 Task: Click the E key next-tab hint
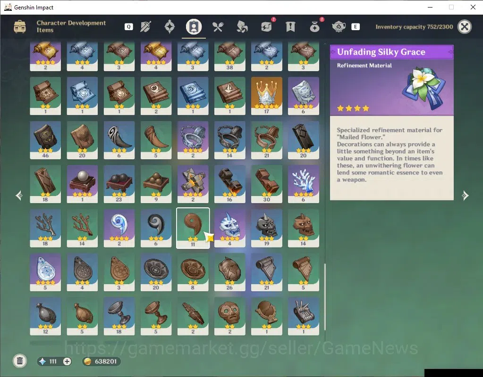tap(356, 27)
